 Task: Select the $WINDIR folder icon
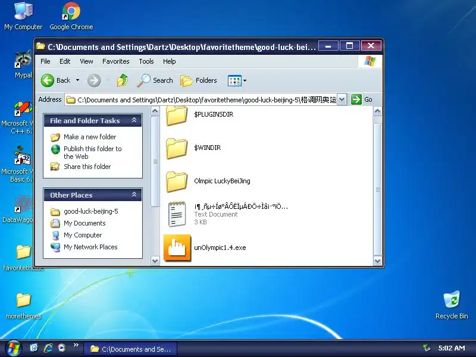[x=176, y=148]
